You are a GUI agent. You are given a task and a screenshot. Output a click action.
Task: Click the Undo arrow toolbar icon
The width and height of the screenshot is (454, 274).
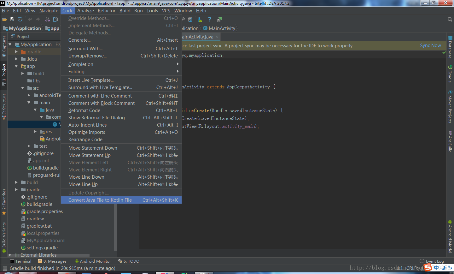[30, 20]
